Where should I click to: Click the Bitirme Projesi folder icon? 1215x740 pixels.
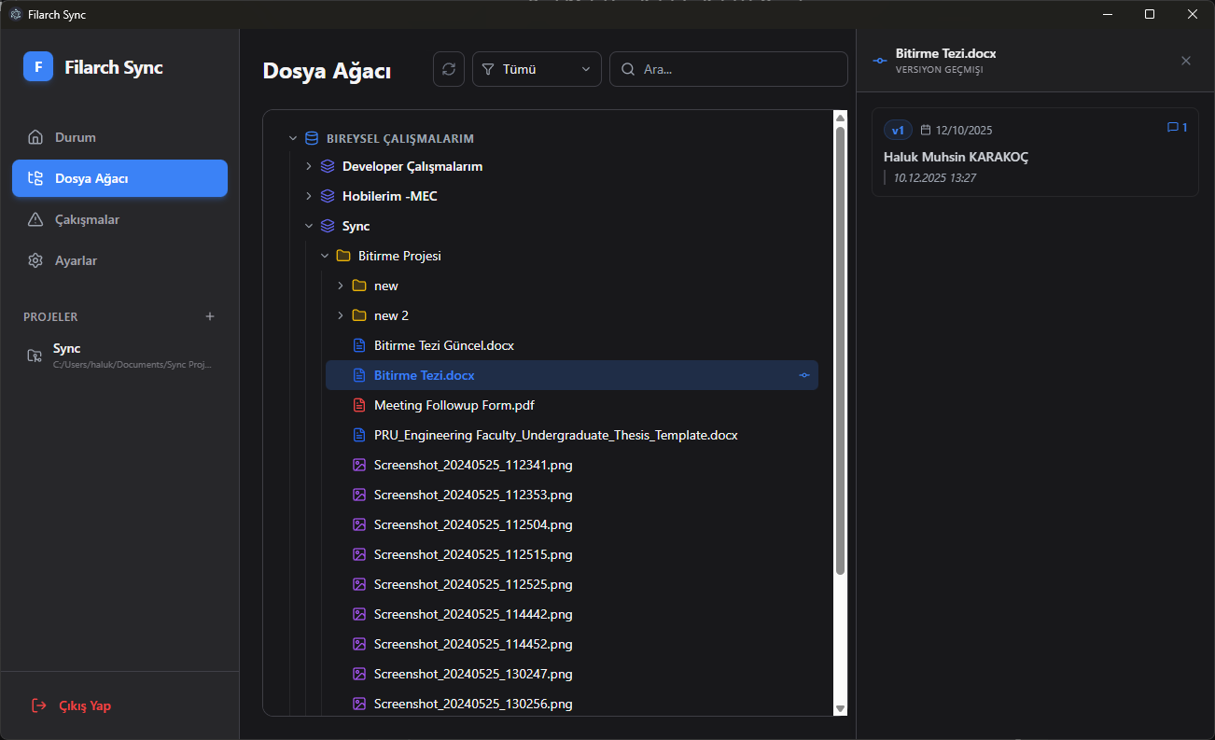[343, 256]
